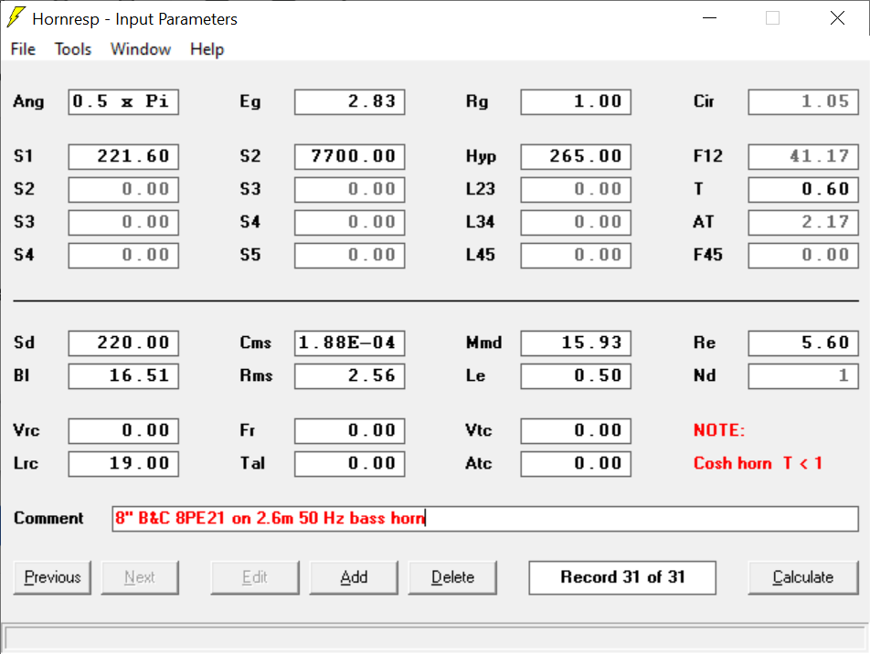Viewport: 870px width, 654px height.
Task: Click the Cms compliance field
Action: click(349, 343)
